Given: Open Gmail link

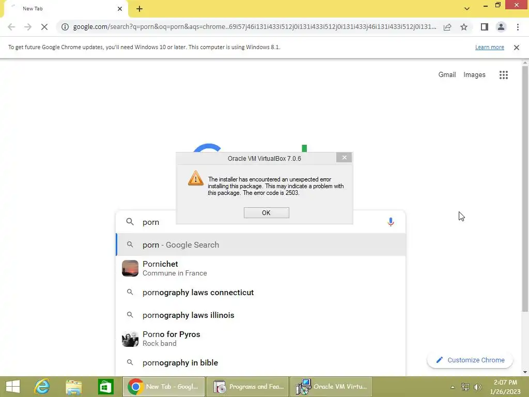Looking at the screenshot, I should pos(447,74).
